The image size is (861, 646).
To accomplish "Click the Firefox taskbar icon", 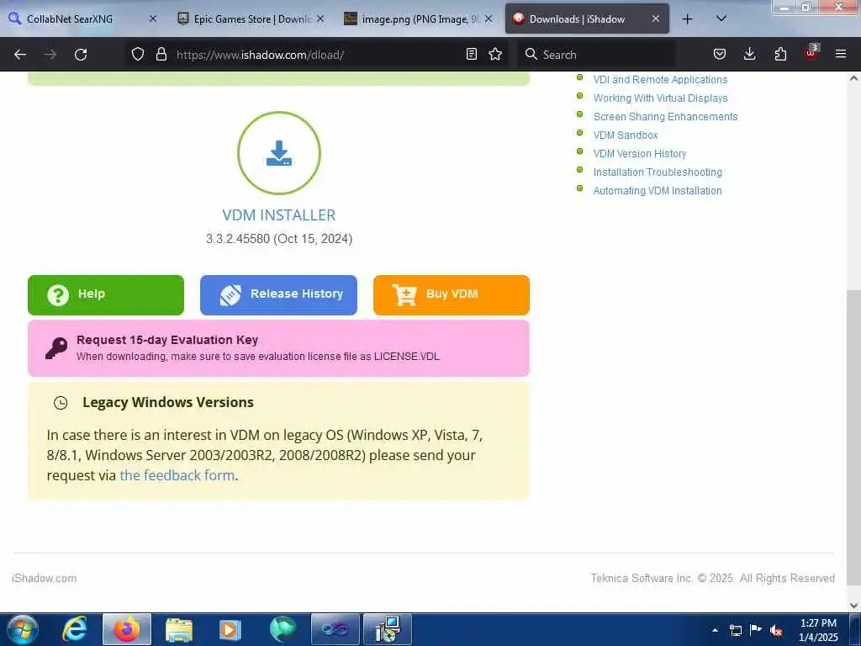I will 127,629.
